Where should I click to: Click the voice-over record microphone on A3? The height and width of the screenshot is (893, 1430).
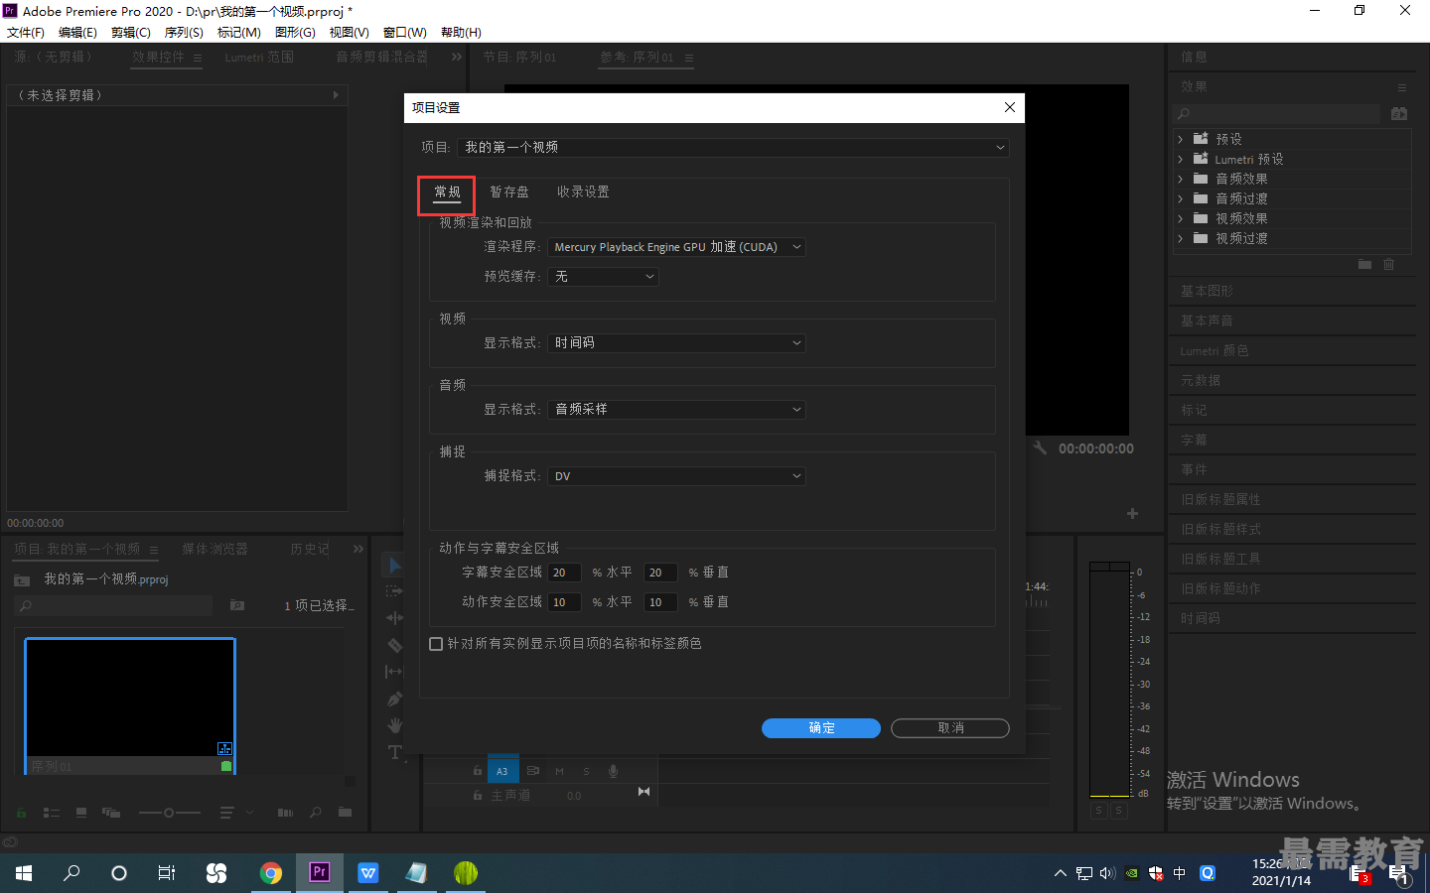[x=613, y=771]
